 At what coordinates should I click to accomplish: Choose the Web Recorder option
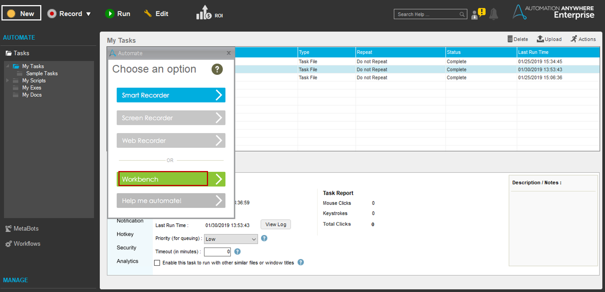171,140
